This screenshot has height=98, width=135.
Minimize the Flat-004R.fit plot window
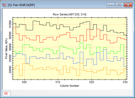coord(111,5)
